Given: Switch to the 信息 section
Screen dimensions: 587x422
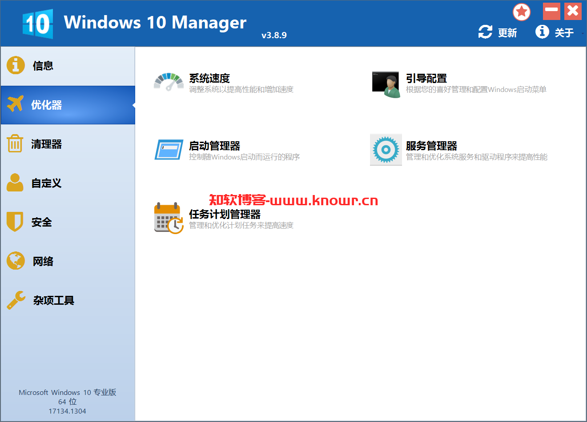Looking at the screenshot, I should pos(68,66).
